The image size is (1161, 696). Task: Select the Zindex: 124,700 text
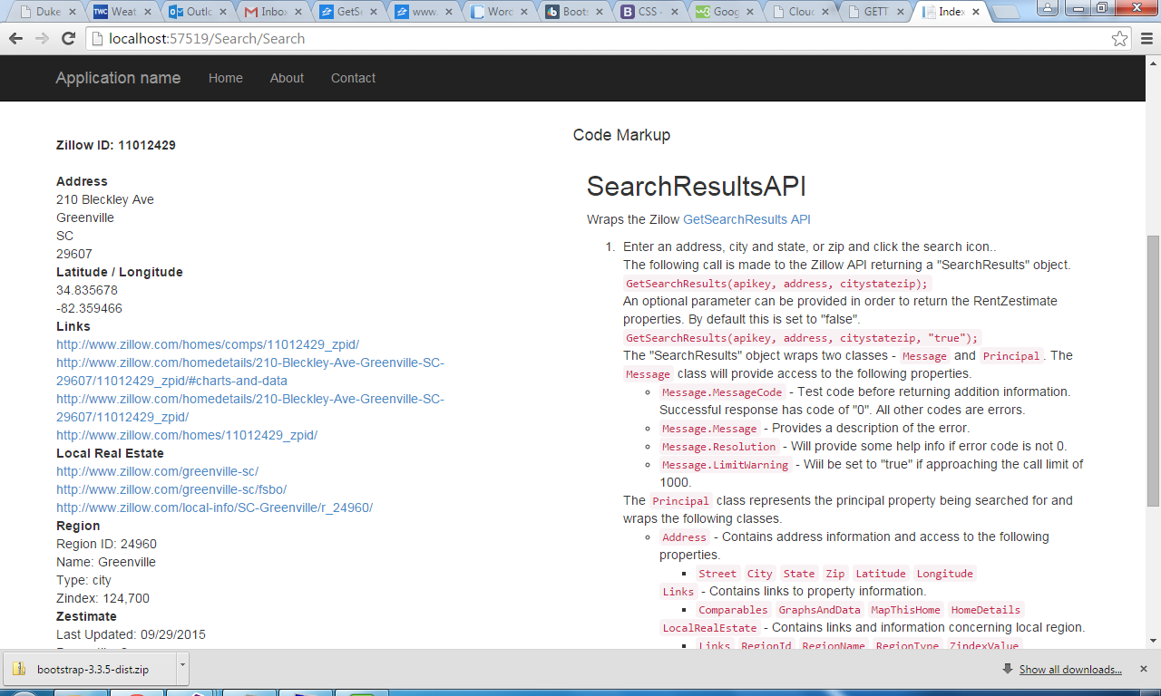[102, 598]
